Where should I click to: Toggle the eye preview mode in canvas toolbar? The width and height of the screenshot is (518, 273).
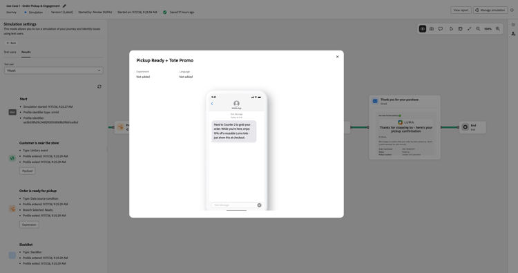[x=423, y=29]
